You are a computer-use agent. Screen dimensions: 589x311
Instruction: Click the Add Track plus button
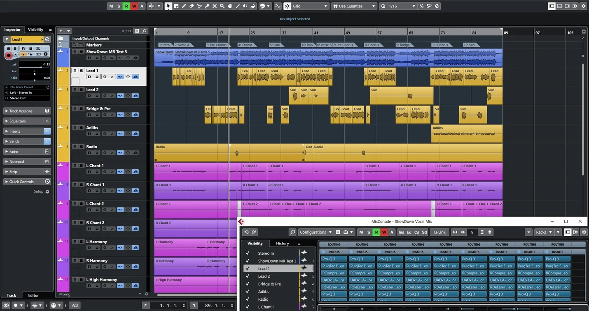click(x=61, y=31)
